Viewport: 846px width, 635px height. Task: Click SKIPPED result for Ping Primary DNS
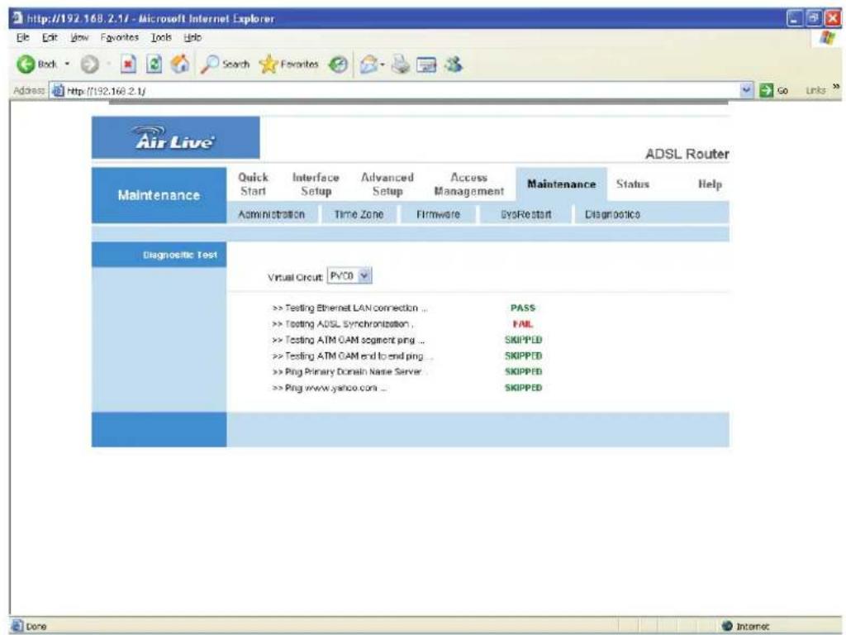point(523,371)
